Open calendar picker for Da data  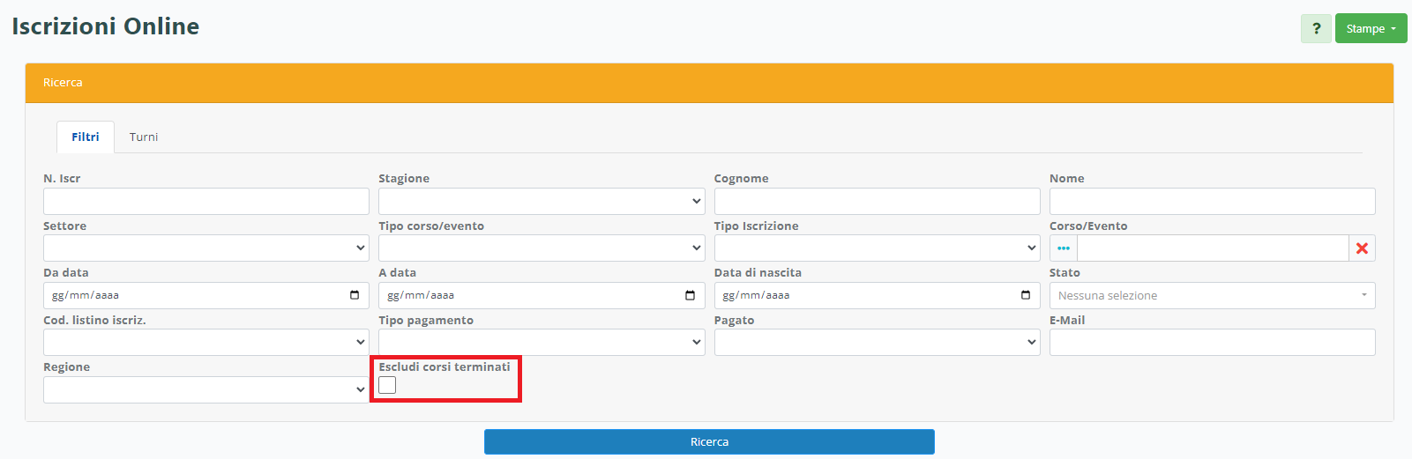[x=355, y=295]
